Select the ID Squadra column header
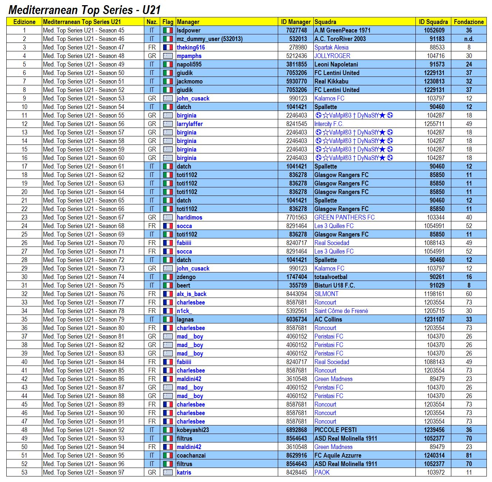Image resolution: width=492 pixels, height=482 pixels. click(433, 22)
